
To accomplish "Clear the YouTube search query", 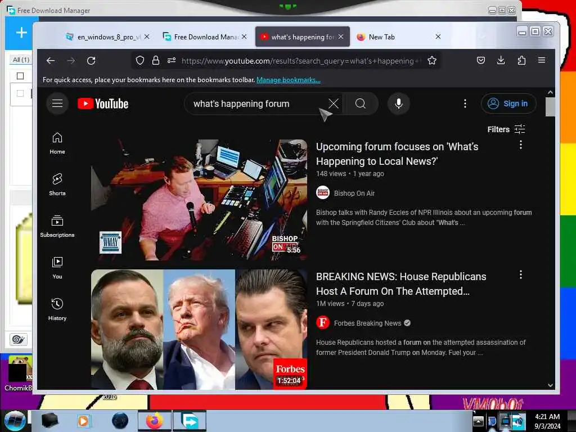I will pos(333,103).
